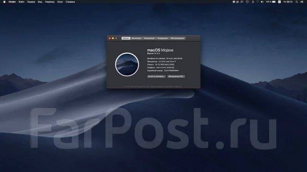
Task: Click the Графика Intel Iris Pro row
Action: (x=161, y=67)
